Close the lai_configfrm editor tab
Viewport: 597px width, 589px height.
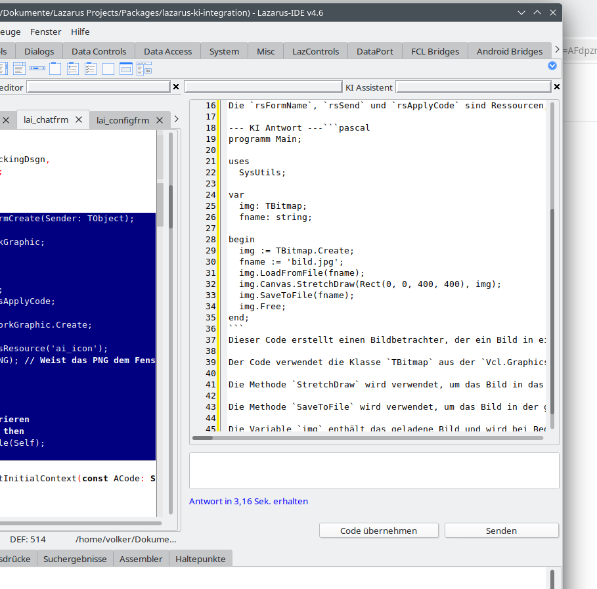[x=159, y=120]
